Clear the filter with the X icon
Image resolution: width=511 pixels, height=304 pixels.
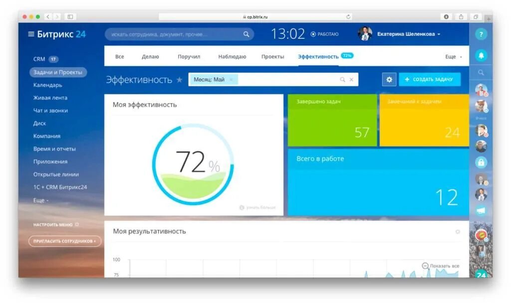[x=352, y=79]
